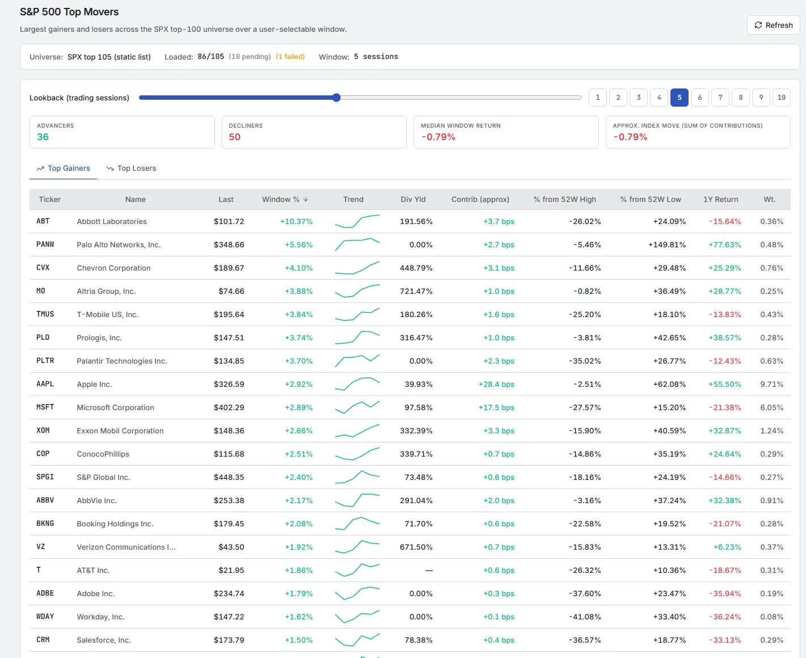This screenshot has height=658, width=806.
Task: Click Booking Holdings 1Y return -21.07%
Action: point(725,524)
